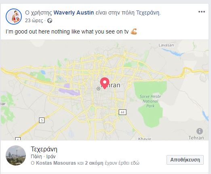Click the '23 ώρες' timestamp
The width and height of the screenshot is (211, 174).
34,21
